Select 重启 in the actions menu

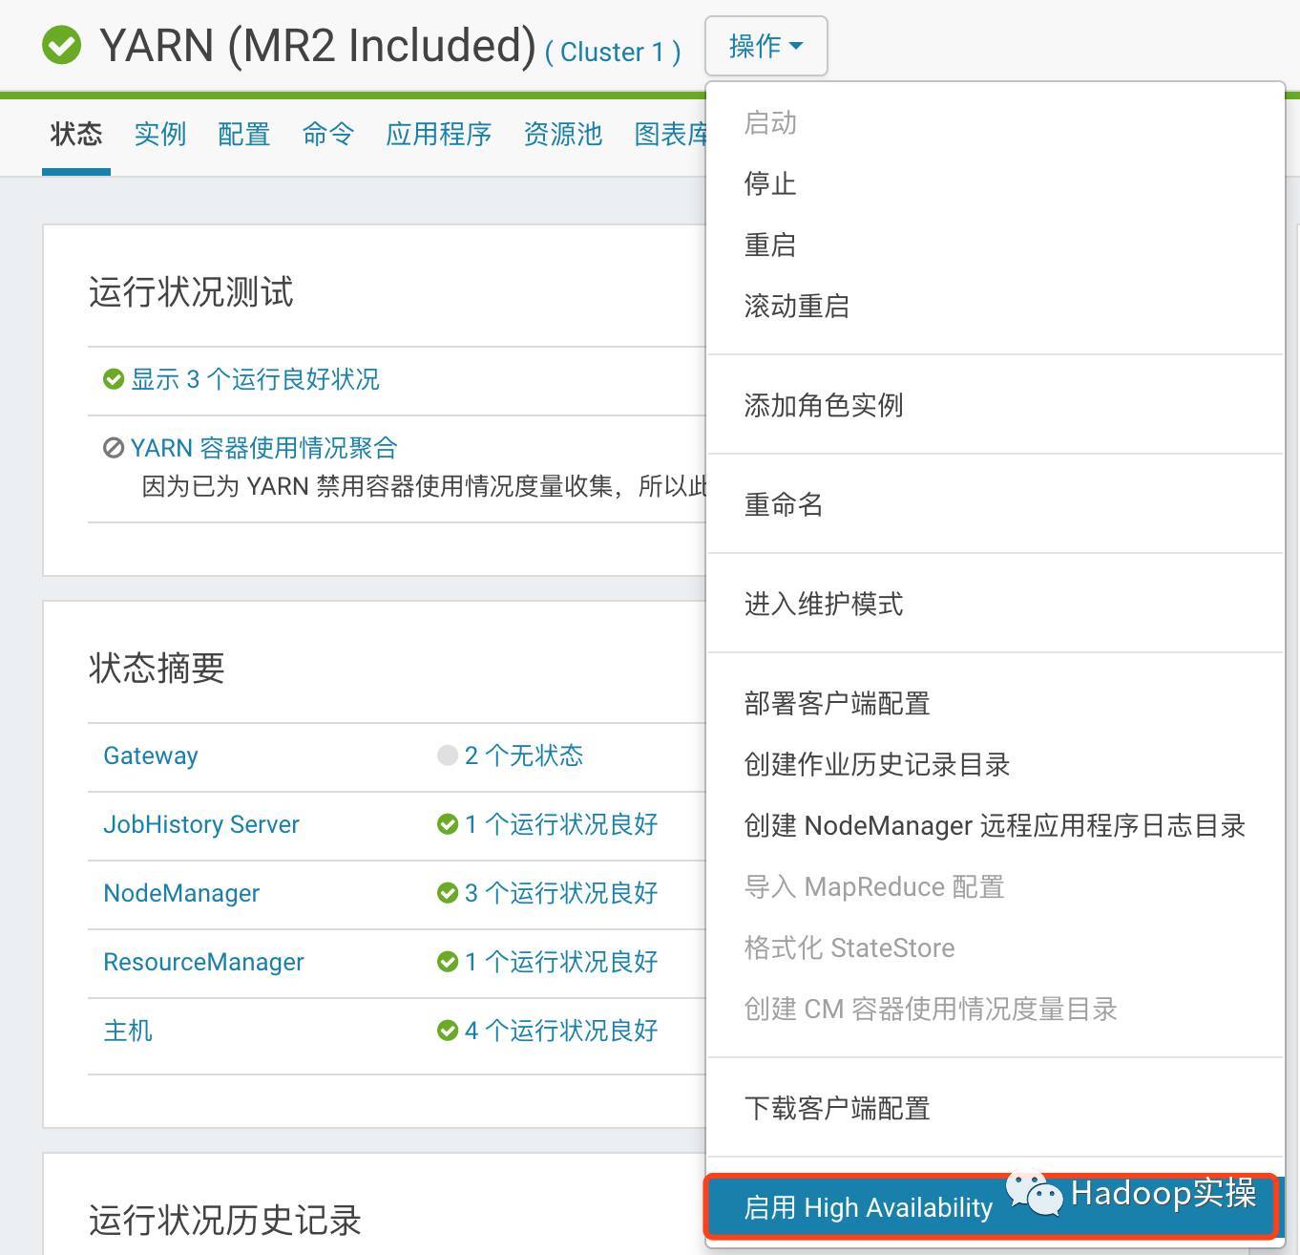click(x=996, y=245)
